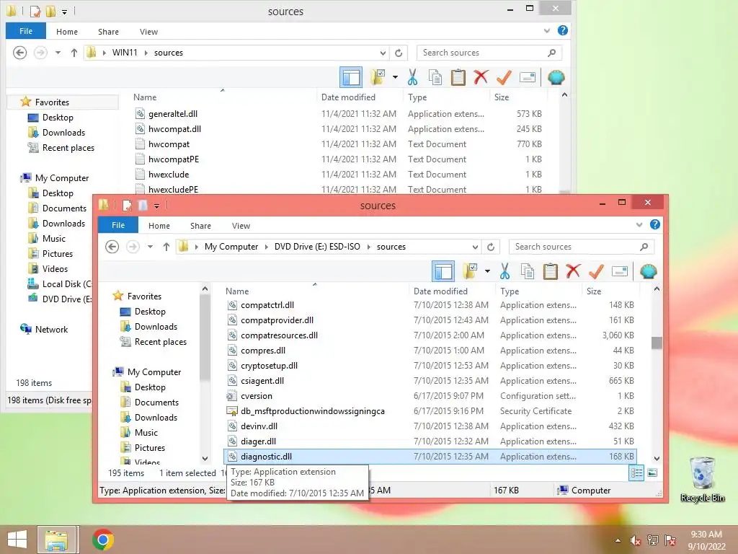Open Windows Start button on taskbar

pyautogui.click(x=17, y=540)
